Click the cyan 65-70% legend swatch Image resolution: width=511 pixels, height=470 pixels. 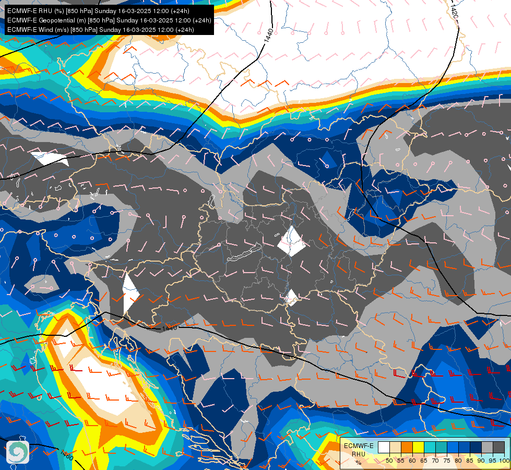point(430,447)
